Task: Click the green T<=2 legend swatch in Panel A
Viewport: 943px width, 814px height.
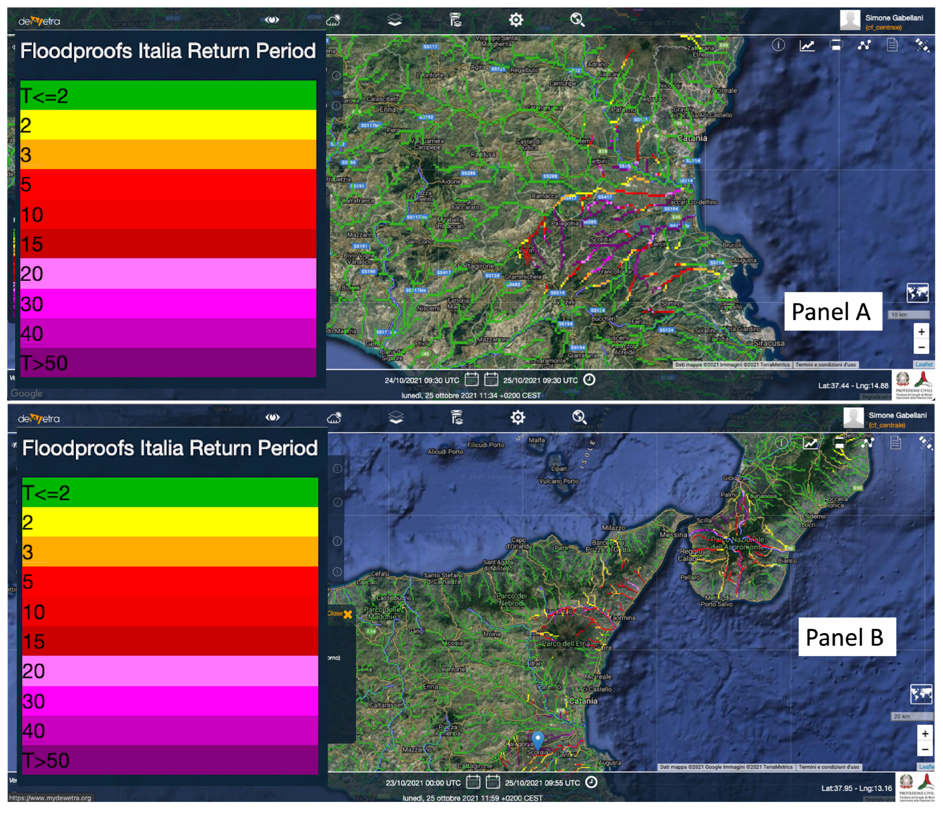Action: coord(168,95)
